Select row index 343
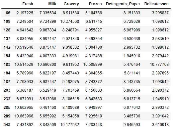The image size is (173, 131). tap(7, 125)
